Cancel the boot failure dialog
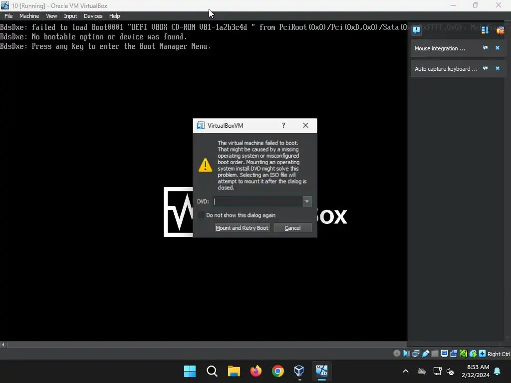This screenshot has height=383, width=511. click(x=292, y=228)
